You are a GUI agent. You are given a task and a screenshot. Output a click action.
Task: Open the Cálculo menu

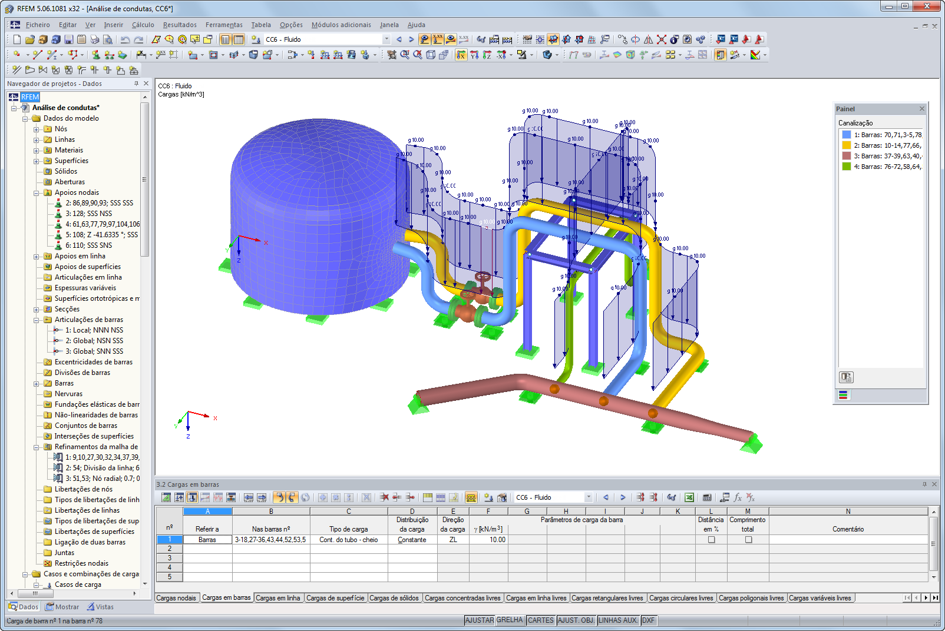point(143,25)
